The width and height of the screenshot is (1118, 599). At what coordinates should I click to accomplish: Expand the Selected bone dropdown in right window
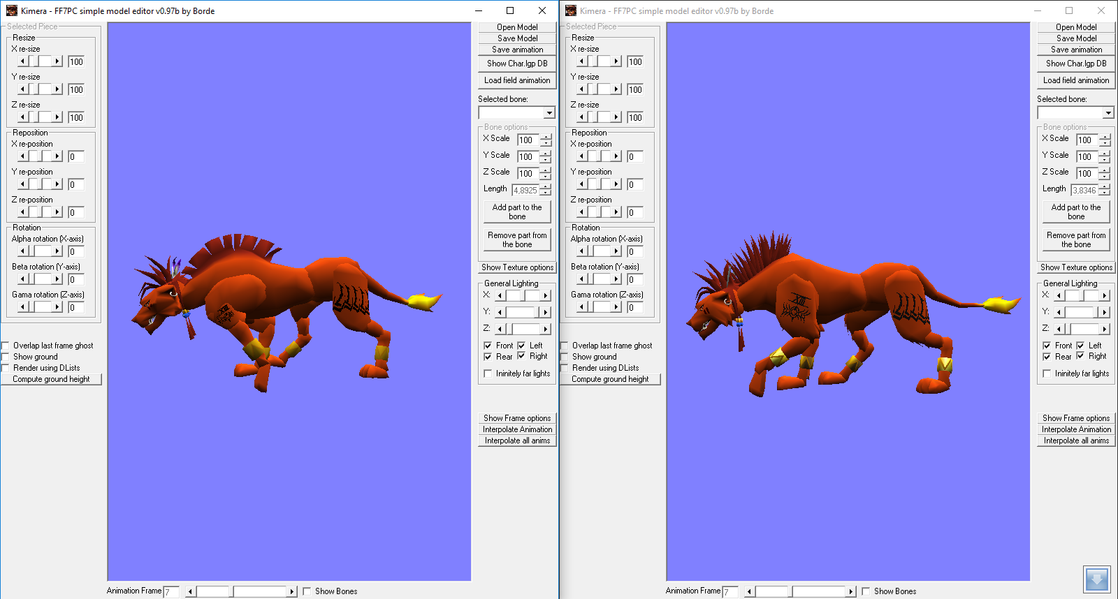[x=1108, y=113]
